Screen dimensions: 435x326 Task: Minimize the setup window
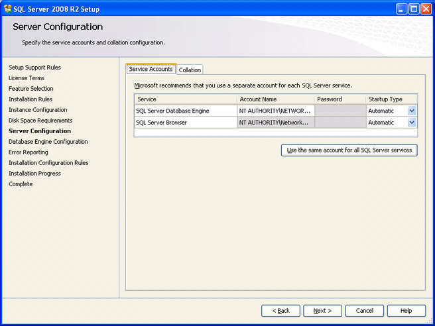[402, 8]
